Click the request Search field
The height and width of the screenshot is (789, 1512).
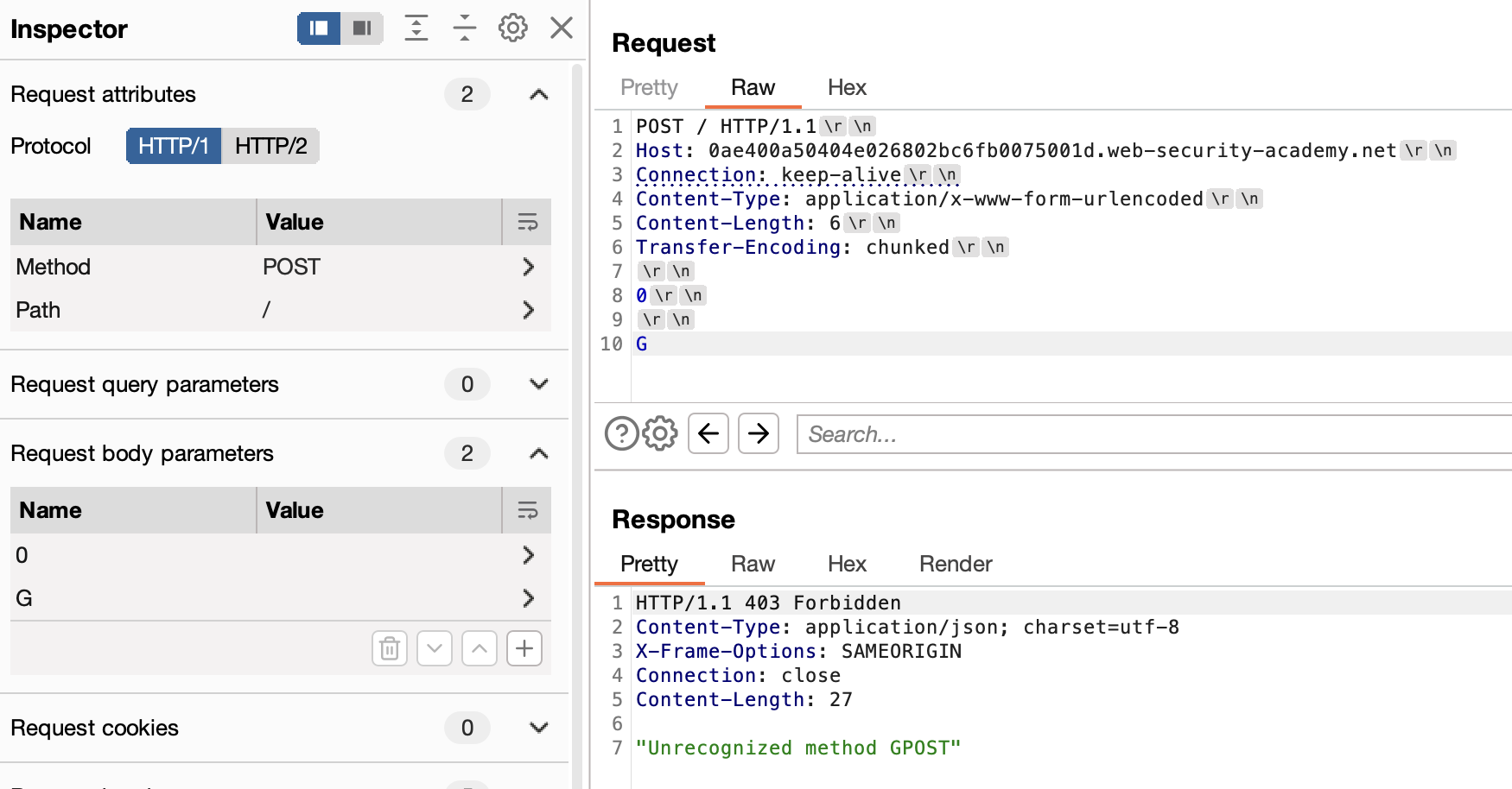click(1149, 434)
